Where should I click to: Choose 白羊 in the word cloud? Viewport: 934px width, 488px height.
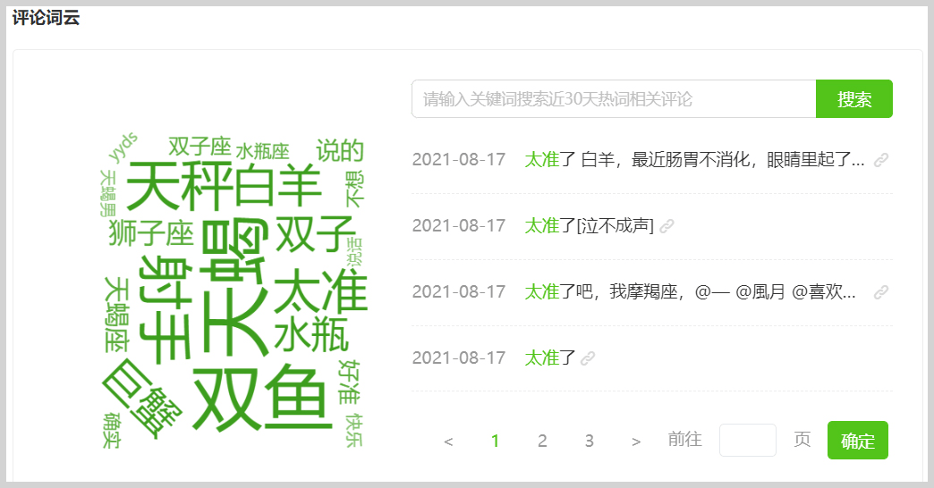(x=278, y=186)
